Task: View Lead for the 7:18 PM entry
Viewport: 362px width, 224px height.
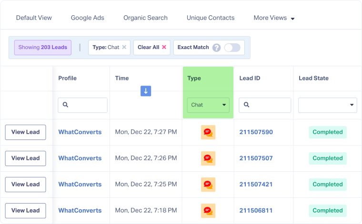Action: point(26,211)
